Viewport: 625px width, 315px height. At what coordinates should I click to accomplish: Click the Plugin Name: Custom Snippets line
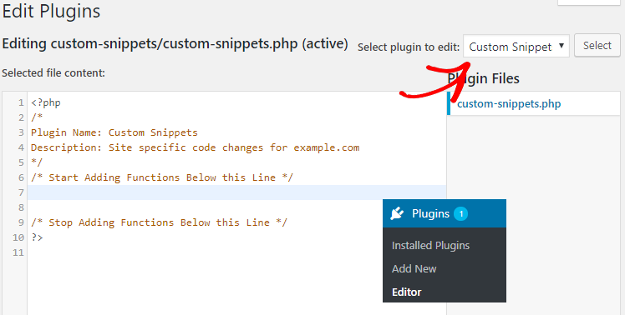[114, 132]
